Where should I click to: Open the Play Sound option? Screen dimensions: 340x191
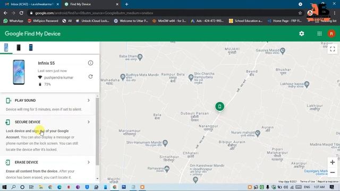[x=48, y=105]
